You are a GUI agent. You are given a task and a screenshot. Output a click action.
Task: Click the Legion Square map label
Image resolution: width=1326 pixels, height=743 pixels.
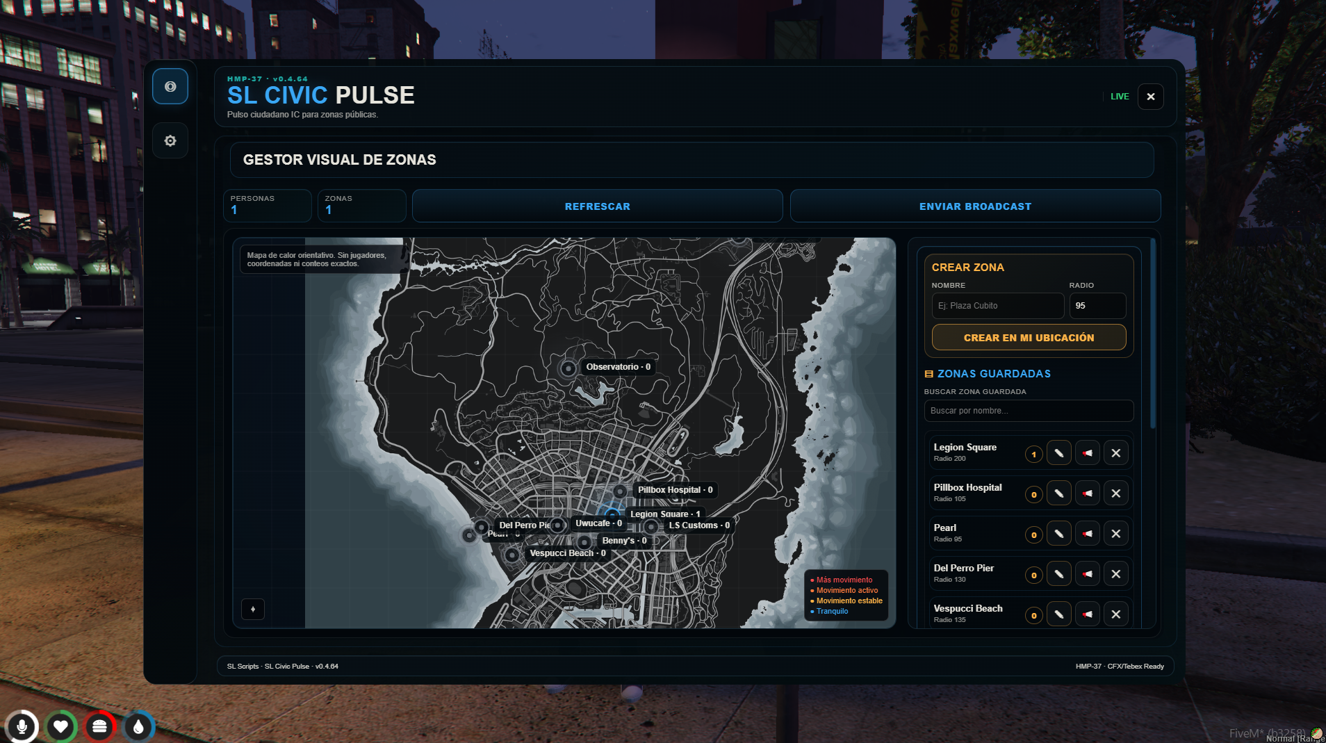pyautogui.click(x=665, y=514)
